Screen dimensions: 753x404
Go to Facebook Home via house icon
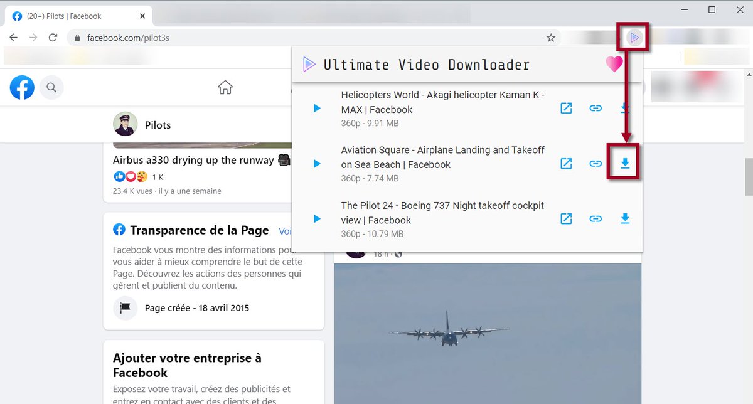(225, 87)
